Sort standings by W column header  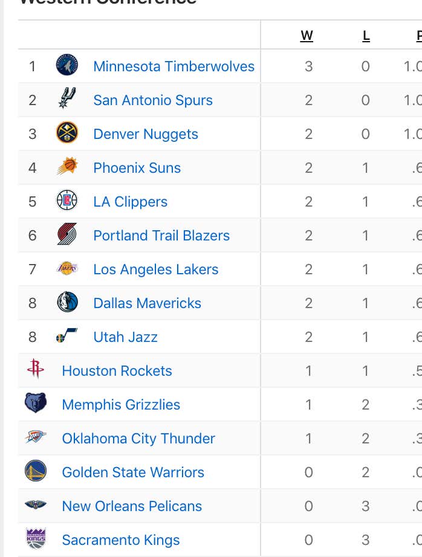click(307, 36)
